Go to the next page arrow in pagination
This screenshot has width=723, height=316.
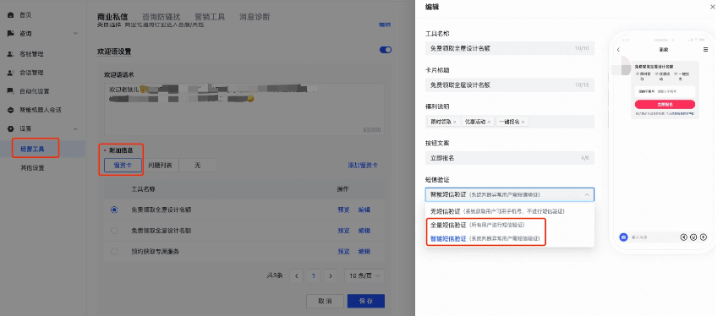click(330, 276)
